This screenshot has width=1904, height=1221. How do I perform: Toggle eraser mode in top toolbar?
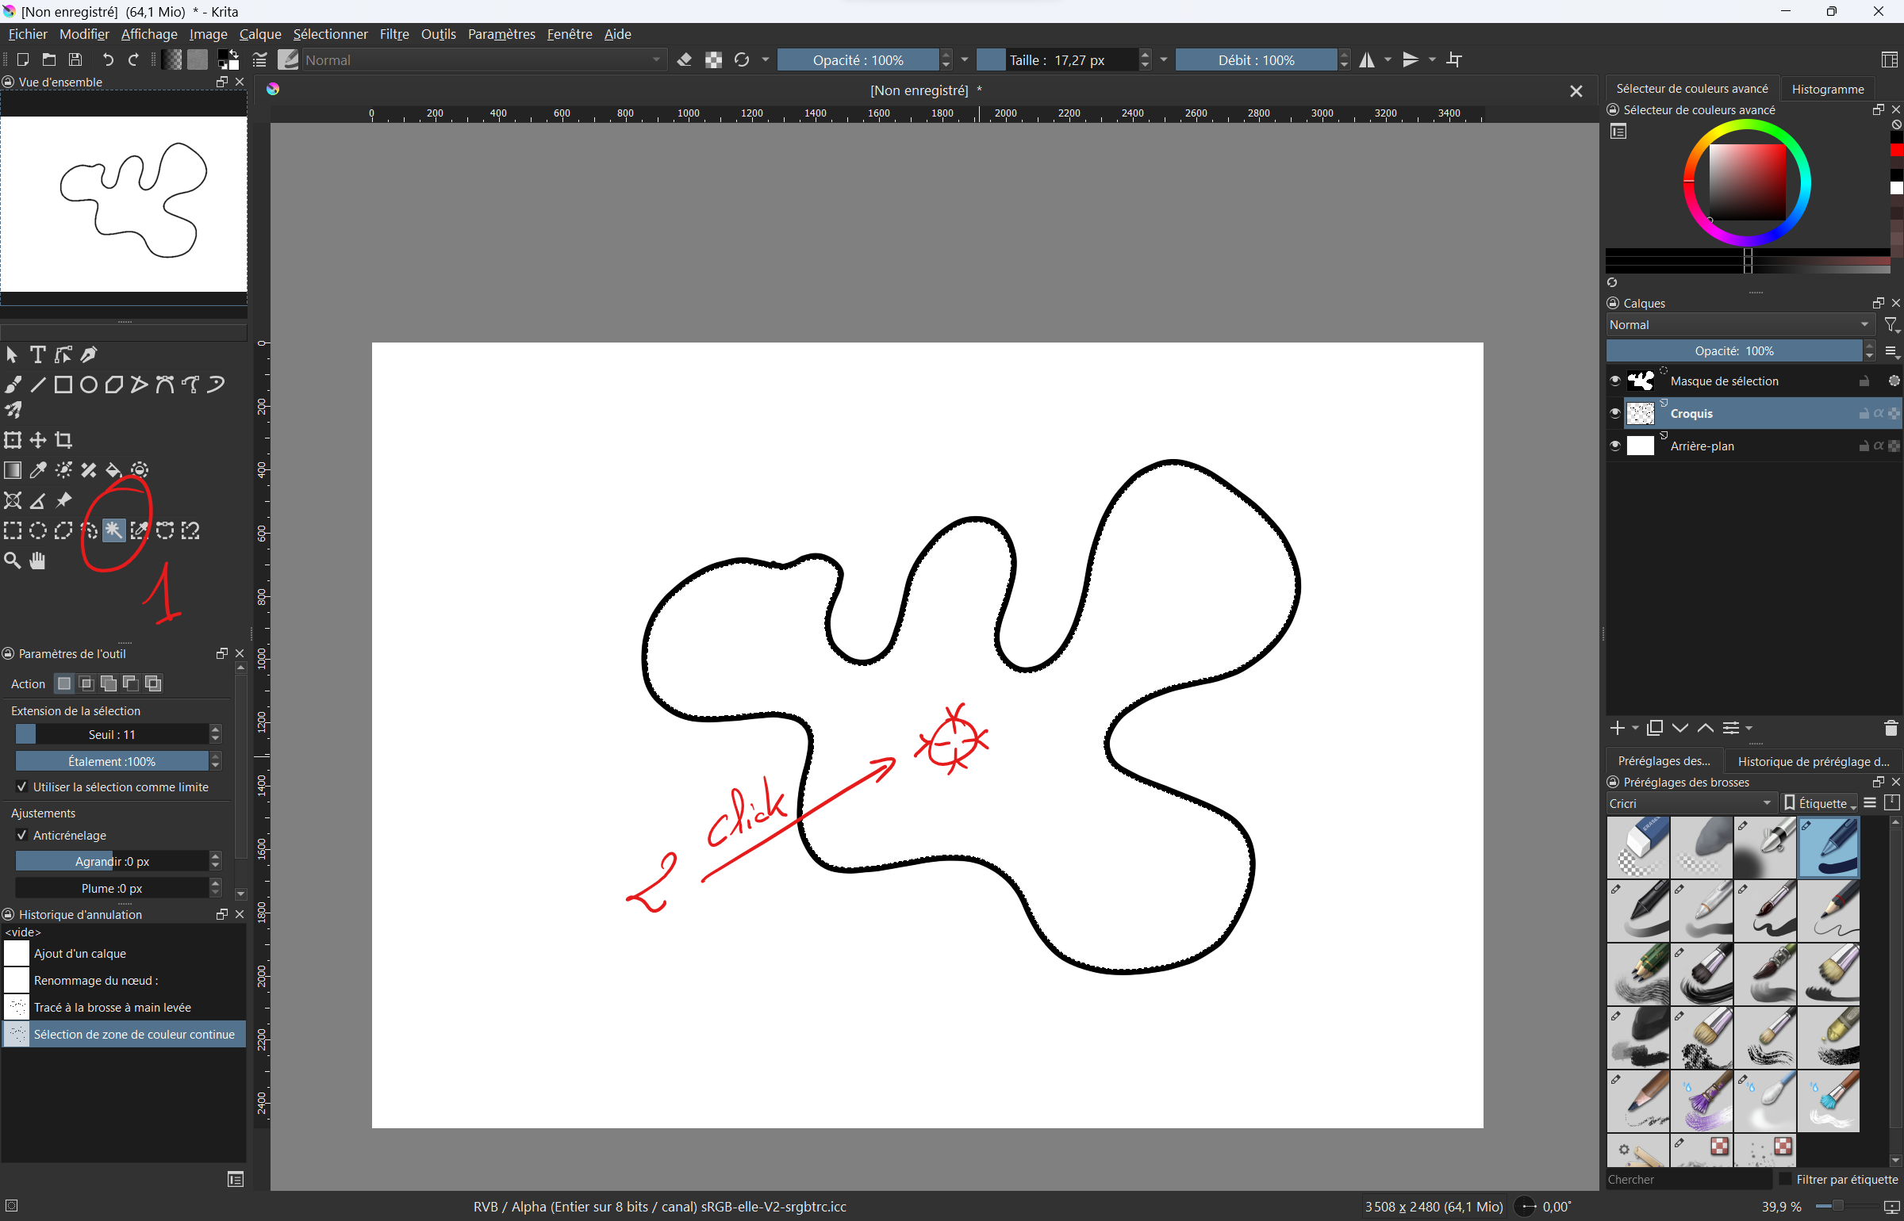685,60
